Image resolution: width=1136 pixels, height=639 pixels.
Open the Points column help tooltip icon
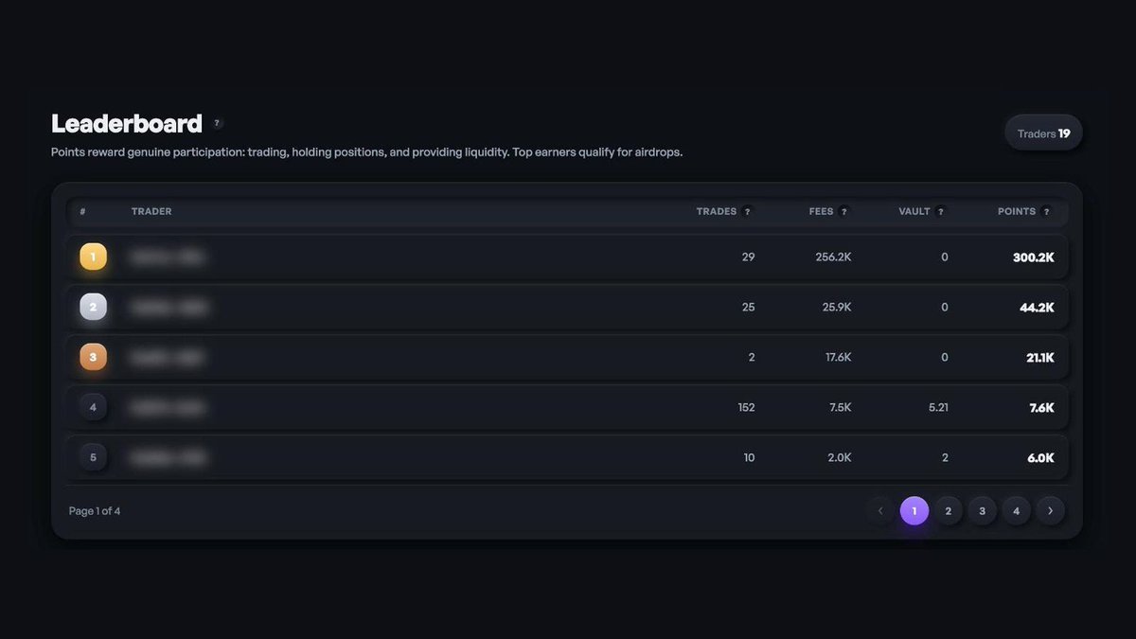(x=1046, y=212)
